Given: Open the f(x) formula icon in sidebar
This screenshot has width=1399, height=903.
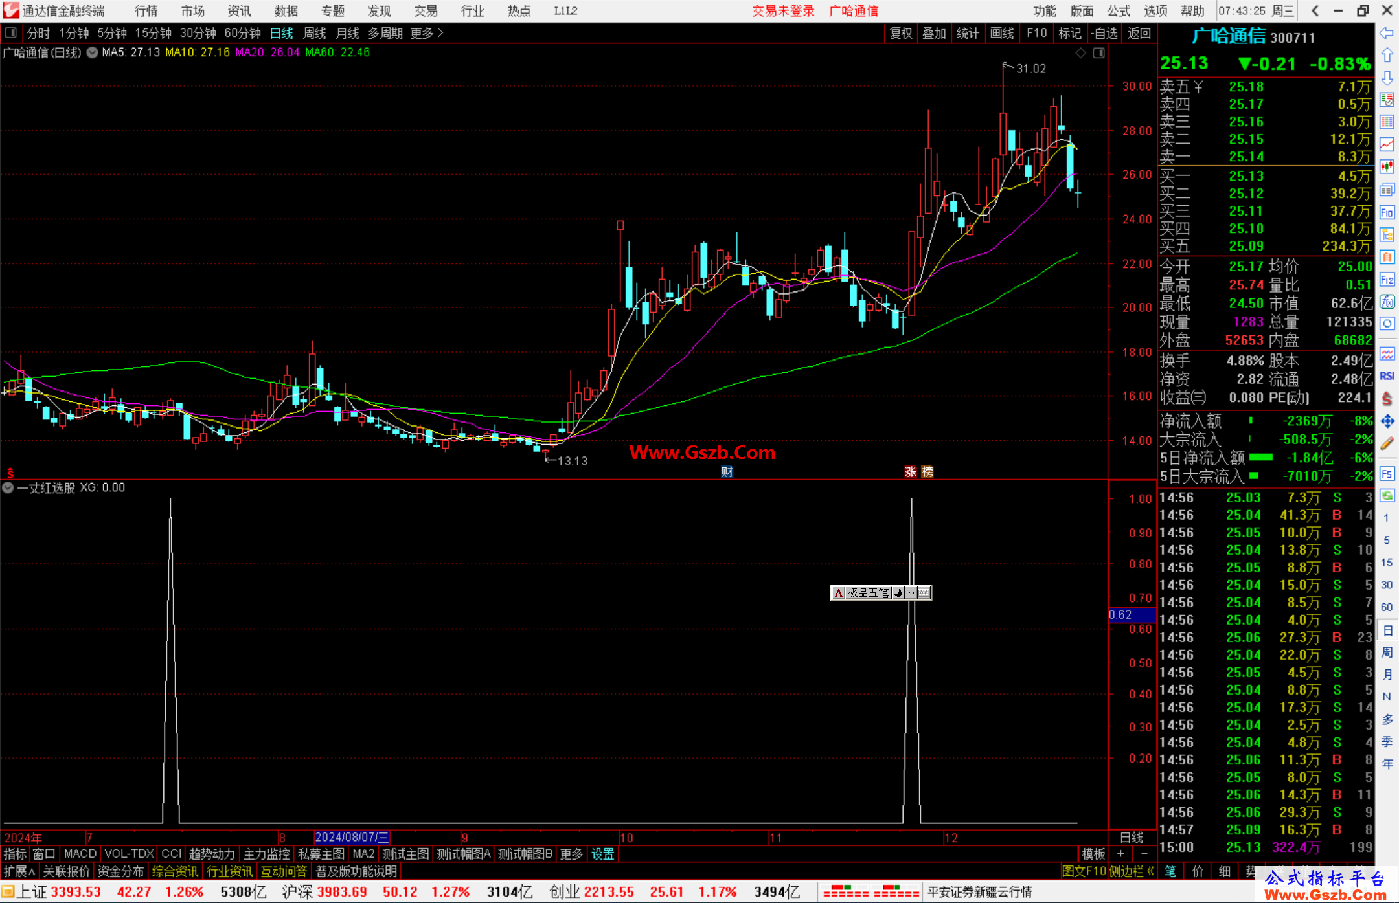Looking at the screenshot, I should [x=1387, y=302].
